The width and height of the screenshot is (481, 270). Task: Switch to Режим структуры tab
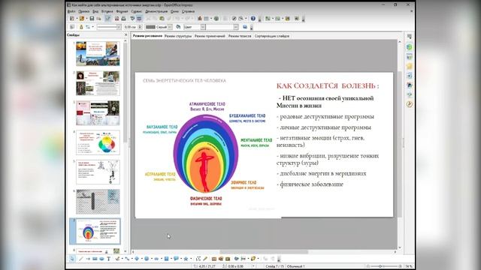tap(178, 36)
